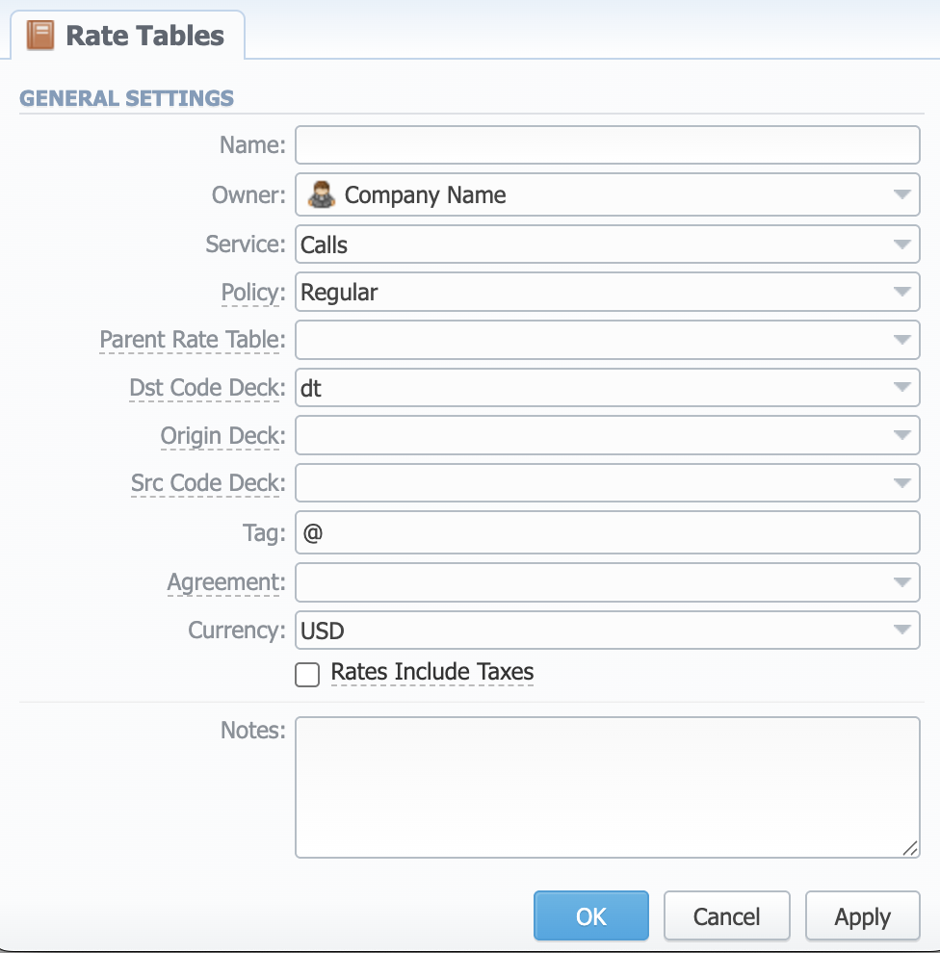Click the Service dropdown arrow icon
The image size is (940, 953).
point(902,244)
